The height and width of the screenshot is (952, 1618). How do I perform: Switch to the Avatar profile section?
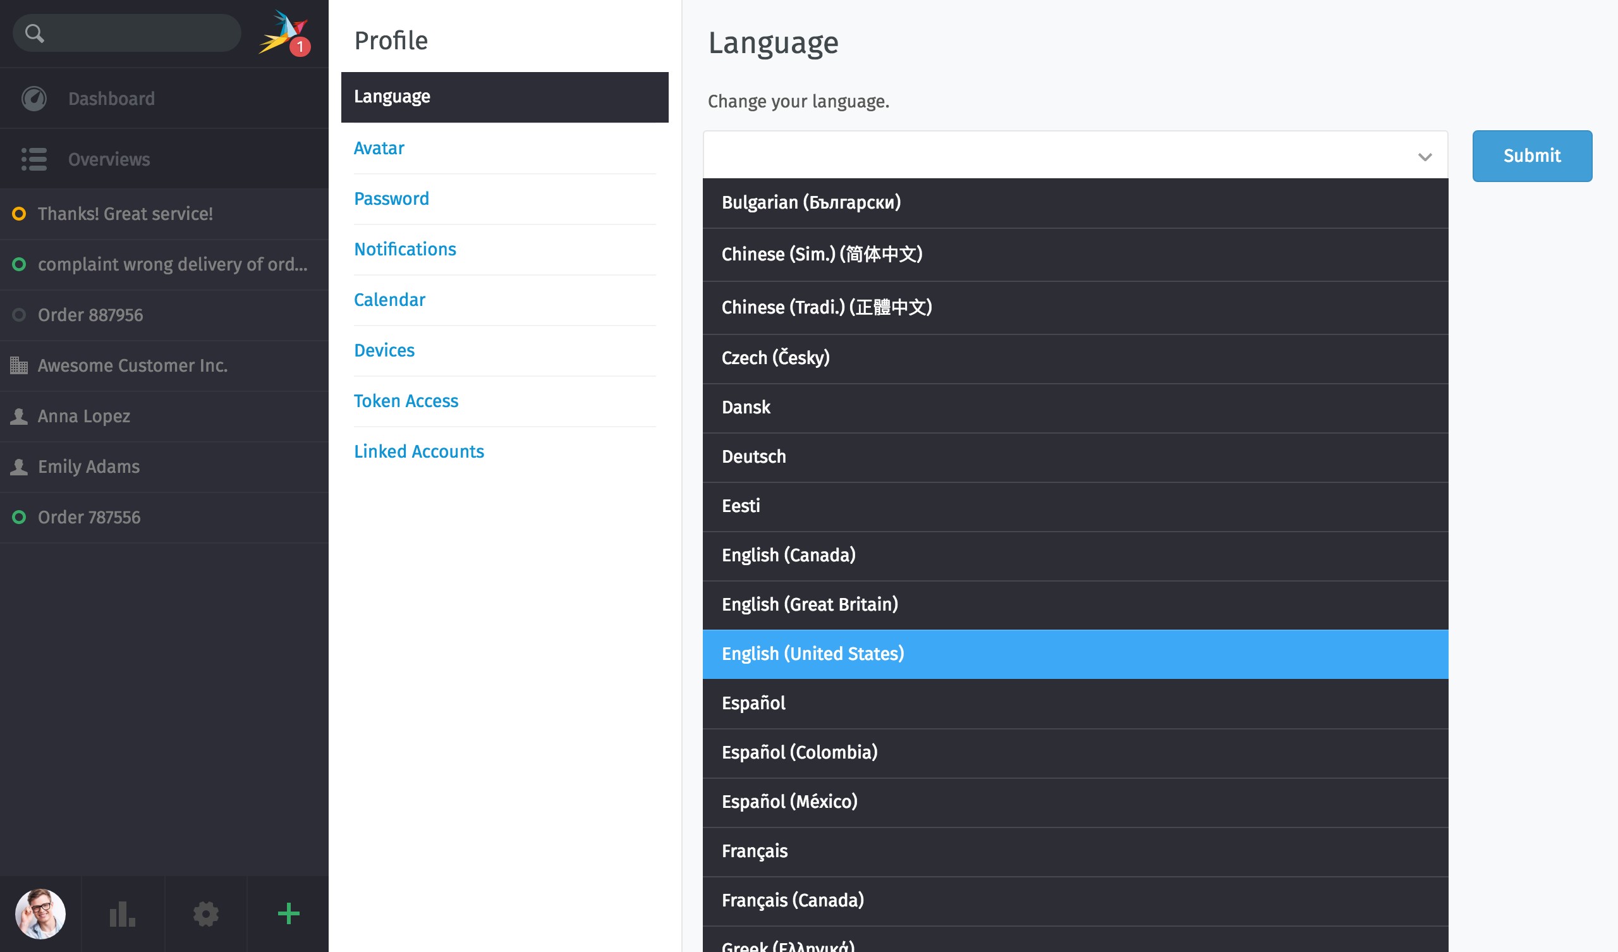(x=379, y=149)
